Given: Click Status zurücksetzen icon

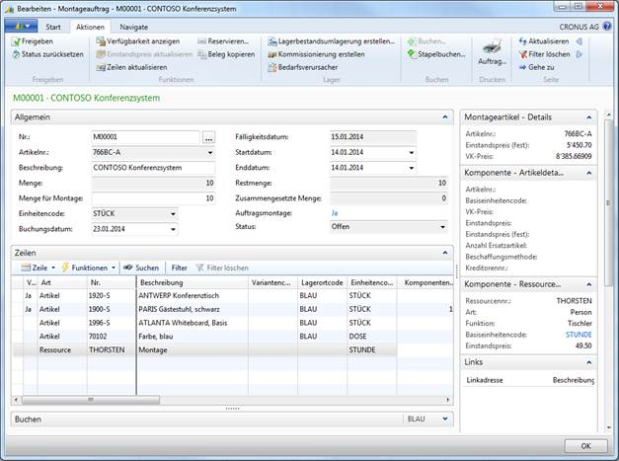Looking at the screenshot, I should click(16, 54).
